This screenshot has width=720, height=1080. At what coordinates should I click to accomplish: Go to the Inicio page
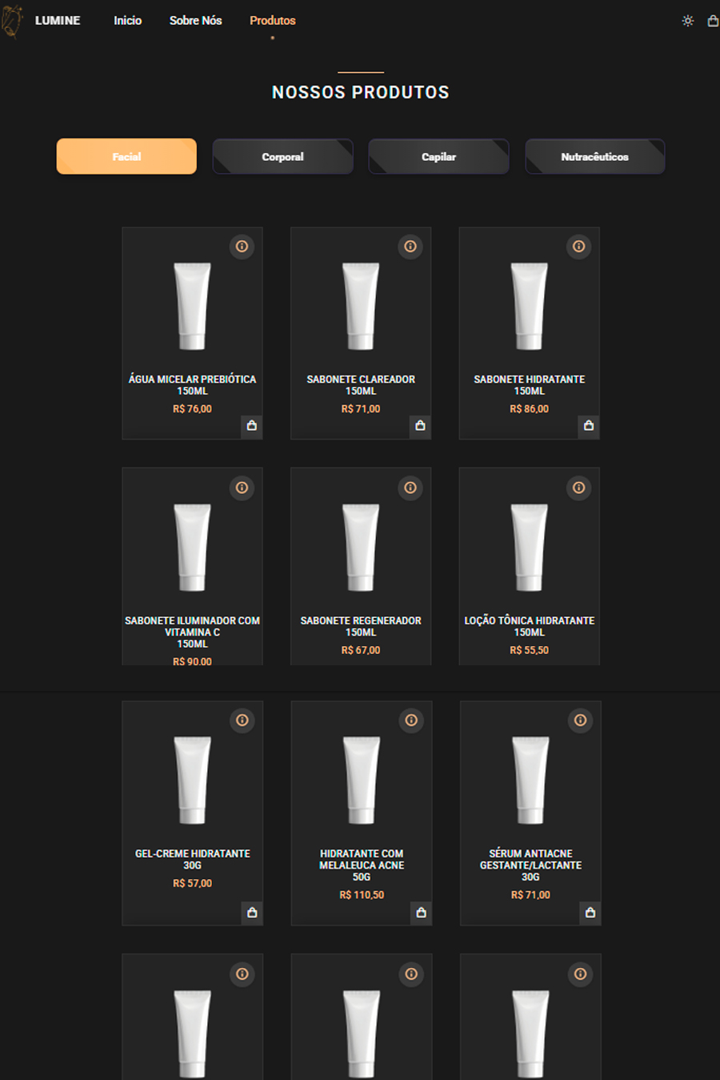pyautogui.click(x=127, y=21)
